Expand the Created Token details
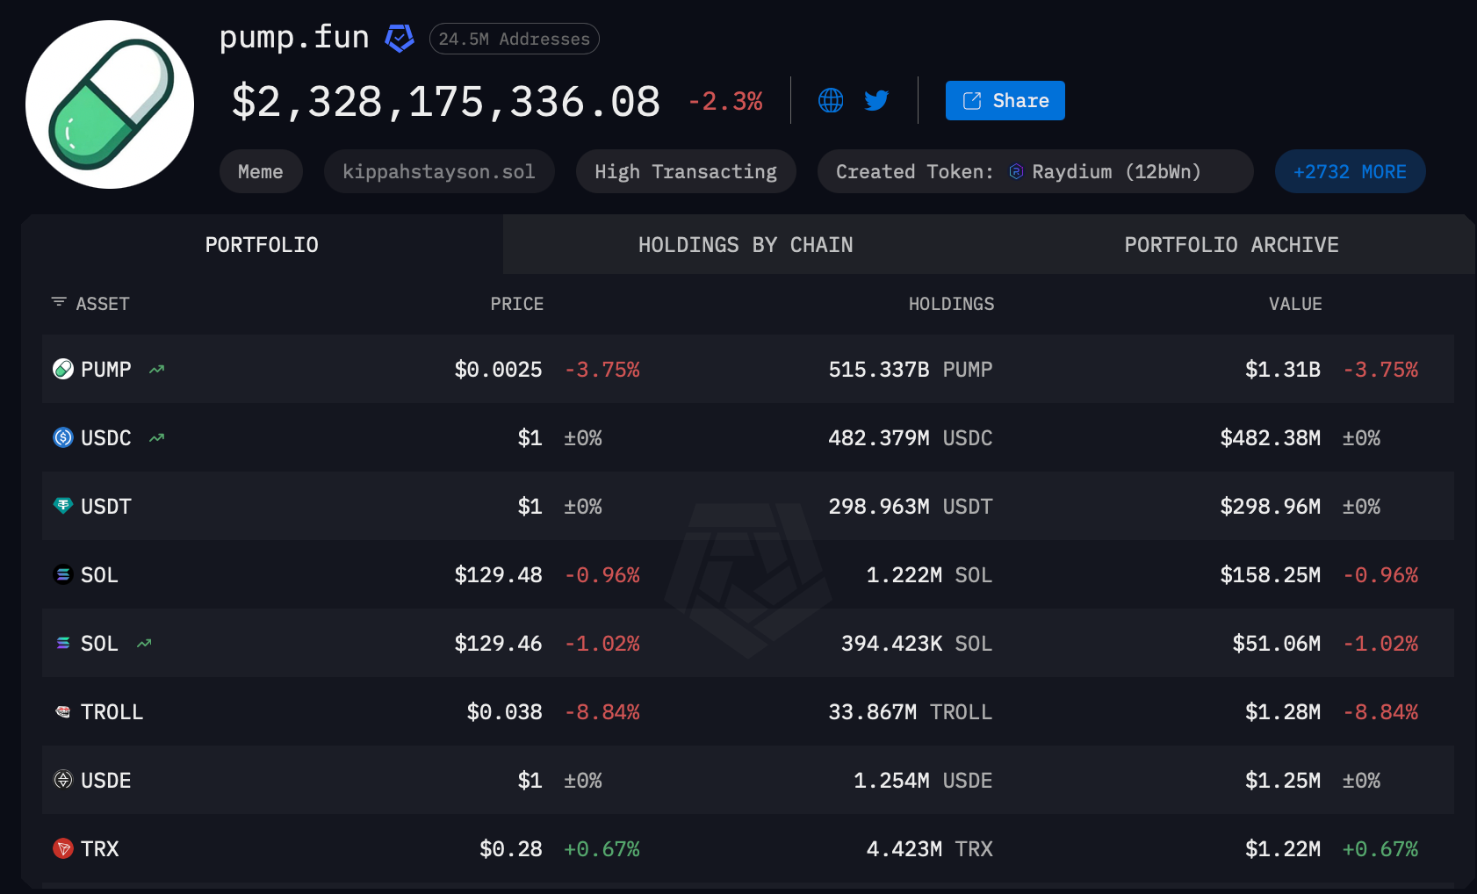Viewport: 1477px width, 894px height. click(1035, 171)
